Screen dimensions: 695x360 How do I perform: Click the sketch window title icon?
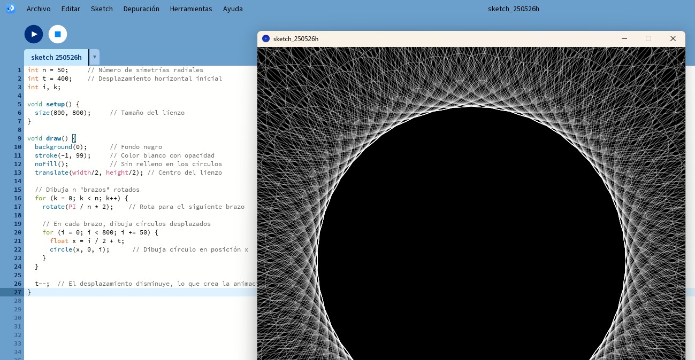click(x=266, y=38)
